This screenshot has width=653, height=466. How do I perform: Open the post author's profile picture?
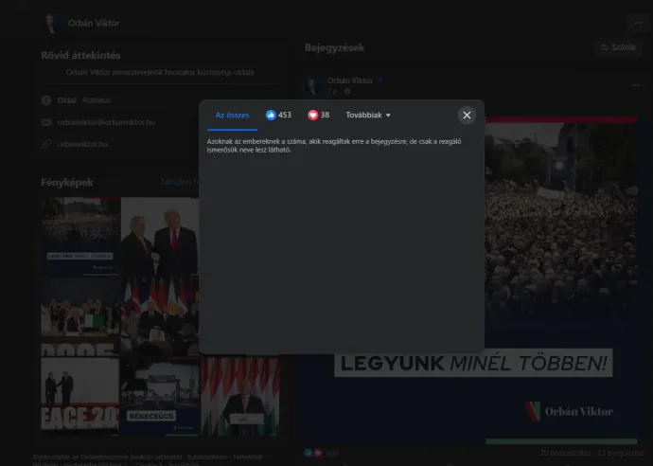click(313, 87)
